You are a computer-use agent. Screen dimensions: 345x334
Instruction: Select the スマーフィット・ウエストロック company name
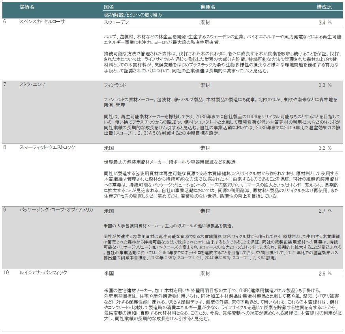point(47,147)
